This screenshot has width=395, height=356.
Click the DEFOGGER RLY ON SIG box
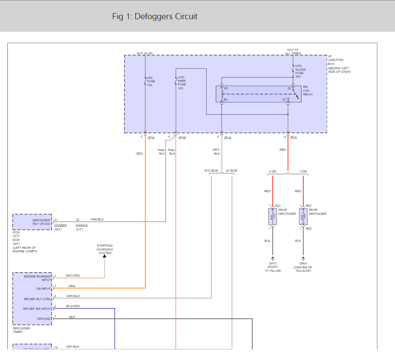click(x=32, y=222)
